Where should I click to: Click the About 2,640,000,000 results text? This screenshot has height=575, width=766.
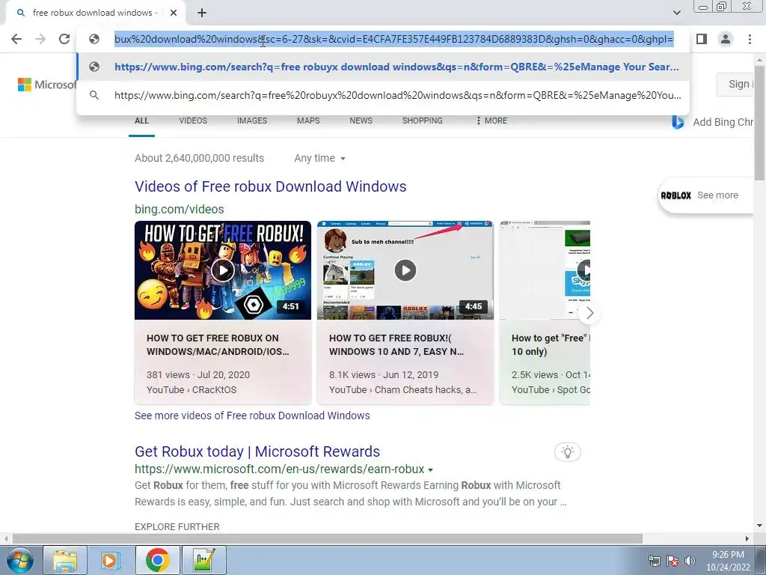[199, 159]
